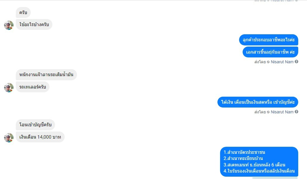Select the "ครับ" message bubble
The height and width of the screenshot is (179, 307).
click(23, 13)
